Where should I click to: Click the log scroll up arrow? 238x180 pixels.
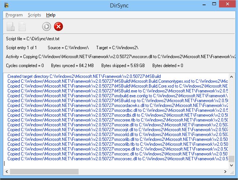(x=231, y=77)
